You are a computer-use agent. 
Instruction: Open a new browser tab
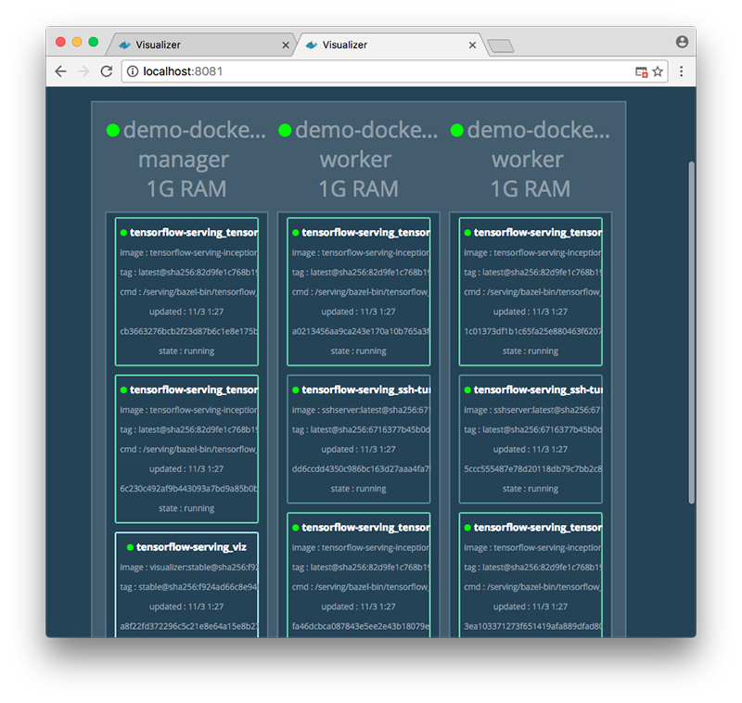501,45
